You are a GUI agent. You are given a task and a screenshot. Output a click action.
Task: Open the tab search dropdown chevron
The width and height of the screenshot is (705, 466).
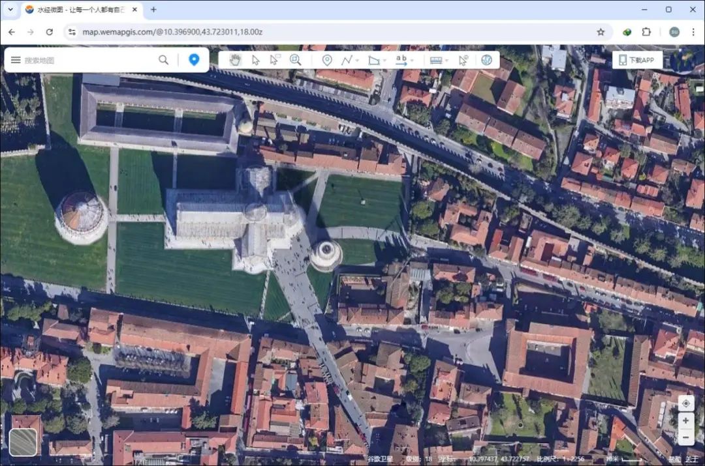point(10,9)
